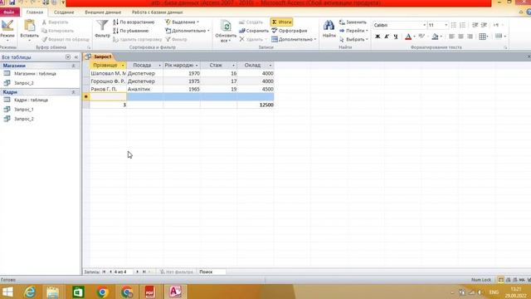Click the Оклад column header
The width and height of the screenshot is (531, 299).
(256, 65)
